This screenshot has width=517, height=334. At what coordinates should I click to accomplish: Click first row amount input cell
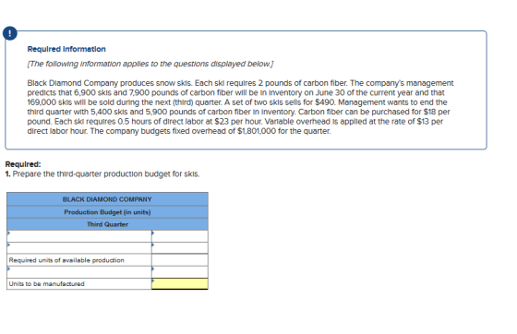pos(180,236)
